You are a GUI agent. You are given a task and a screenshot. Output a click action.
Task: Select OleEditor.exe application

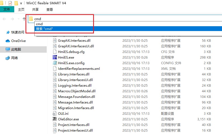tap(68, 119)
